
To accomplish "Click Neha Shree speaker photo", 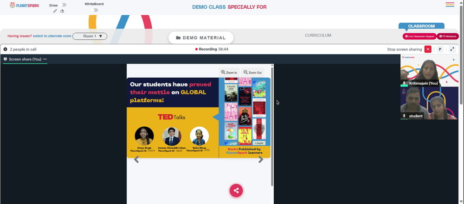I will click(x=200, y=136).
